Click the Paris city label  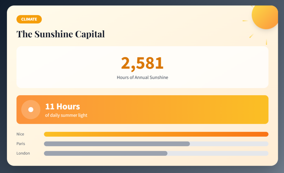(x=21, y=144)
